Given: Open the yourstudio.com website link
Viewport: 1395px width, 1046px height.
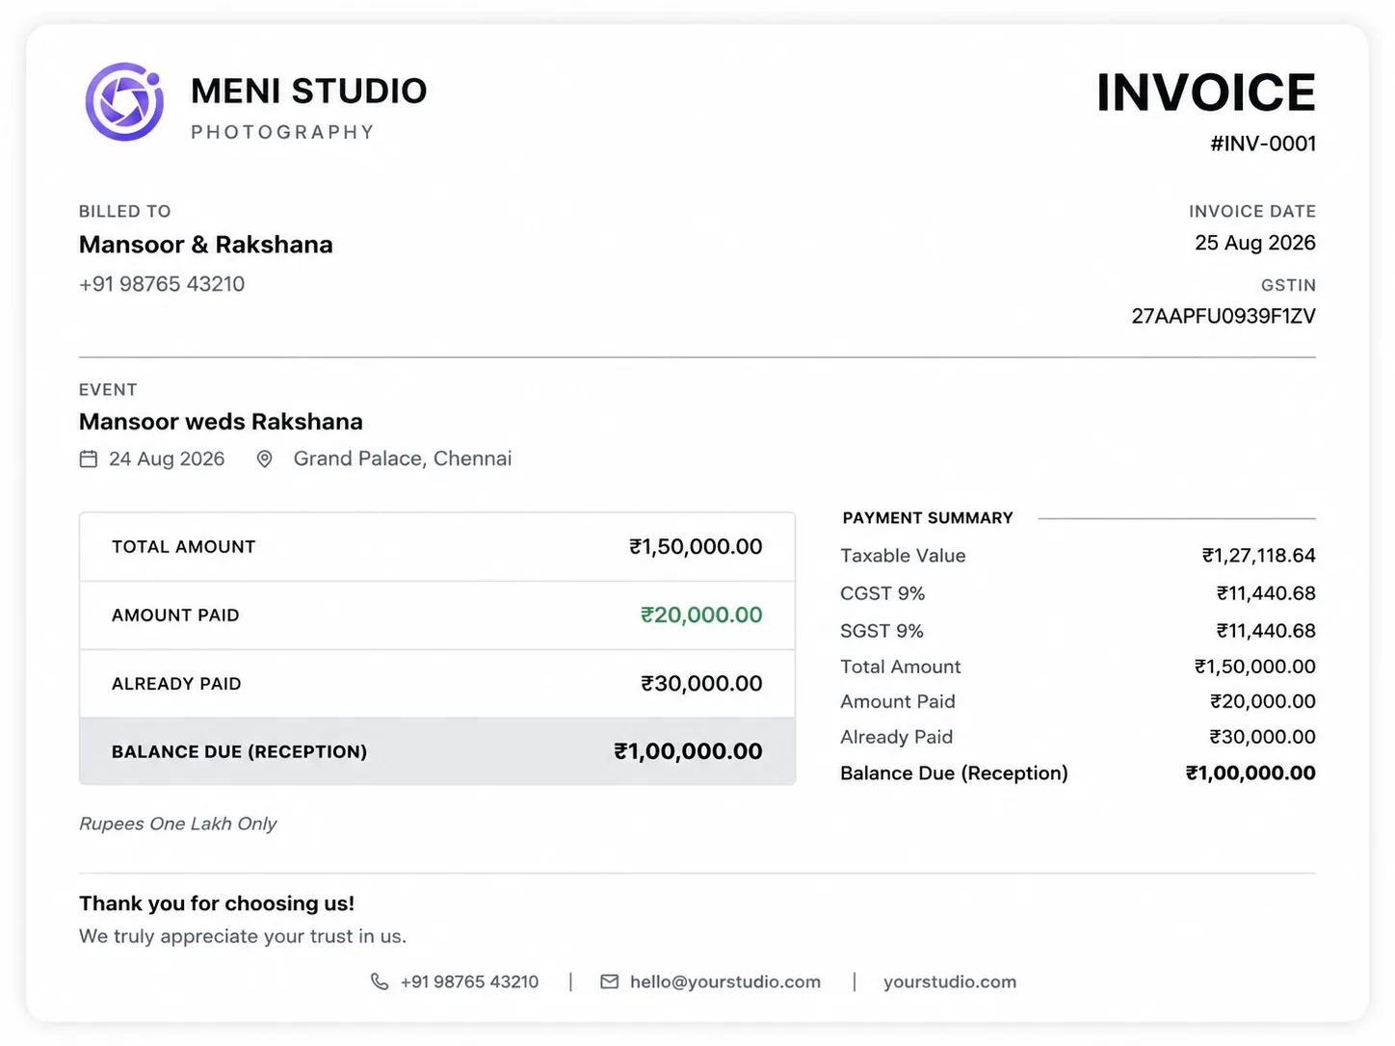Looking at the screenshot, I should click(950, 981).
